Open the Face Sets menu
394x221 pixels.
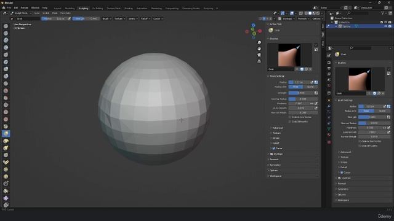point(65,13)
